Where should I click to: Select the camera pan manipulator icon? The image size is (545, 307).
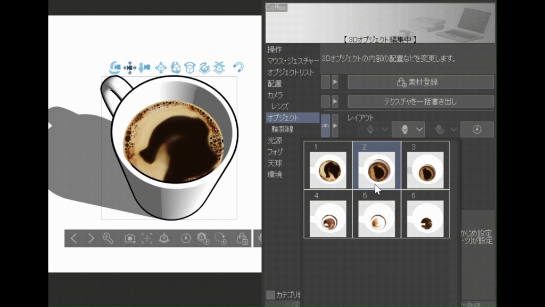click(130, 67)
